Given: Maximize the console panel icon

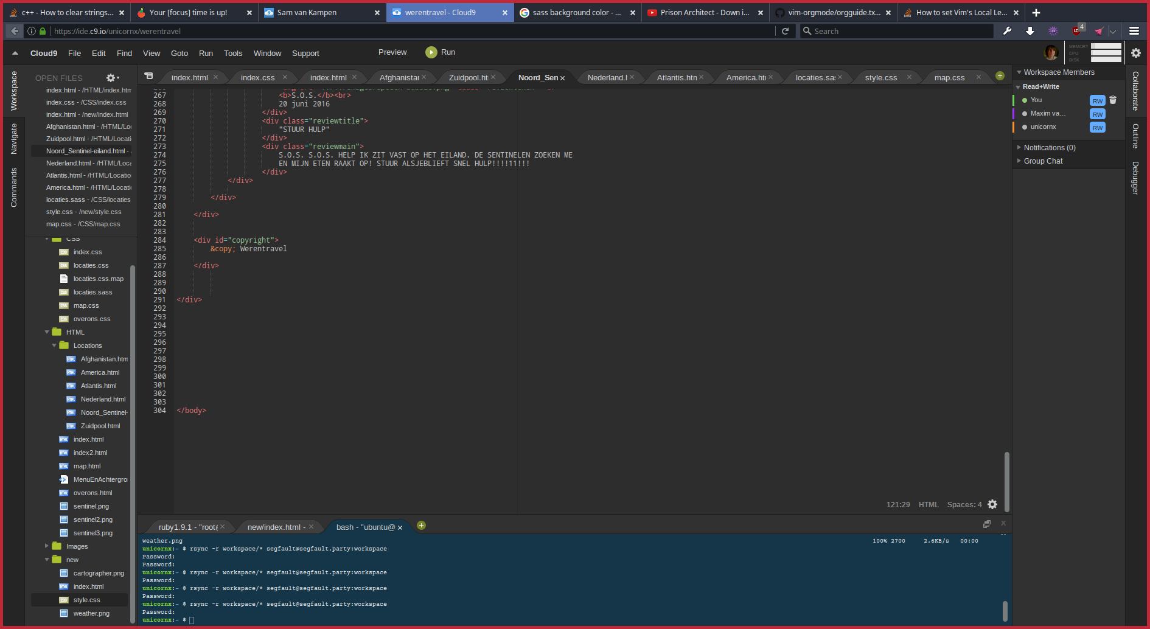Looking at the screenshot, I should click(987, 524).
